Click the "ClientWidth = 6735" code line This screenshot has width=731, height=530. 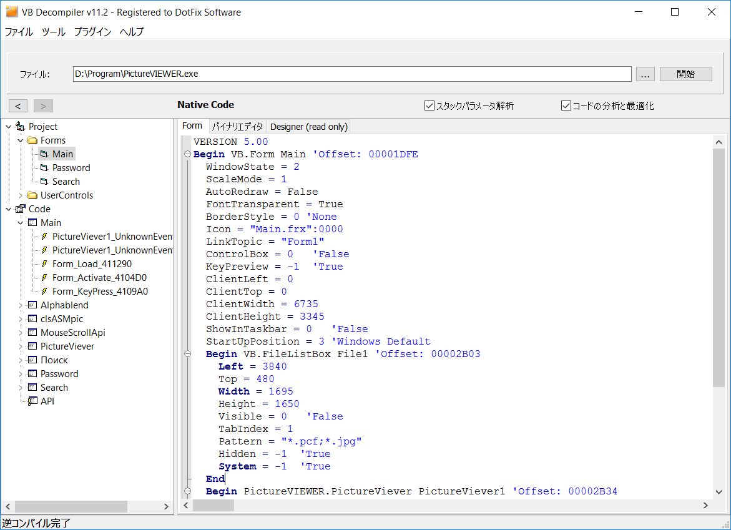coord(262,304)
